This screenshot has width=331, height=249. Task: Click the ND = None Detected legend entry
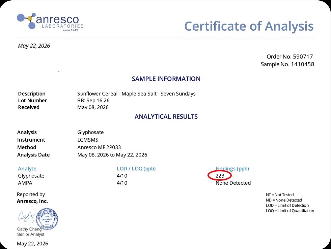tap(284, 200)
